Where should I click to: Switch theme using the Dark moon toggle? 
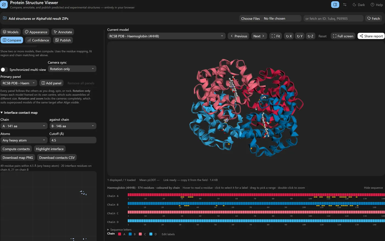point(359,5)
